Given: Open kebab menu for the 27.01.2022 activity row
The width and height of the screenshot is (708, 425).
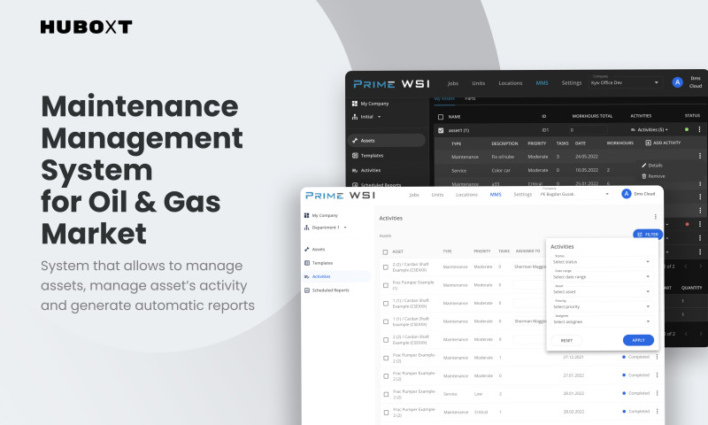Looking at the screenshot, I should coord(657,375).
